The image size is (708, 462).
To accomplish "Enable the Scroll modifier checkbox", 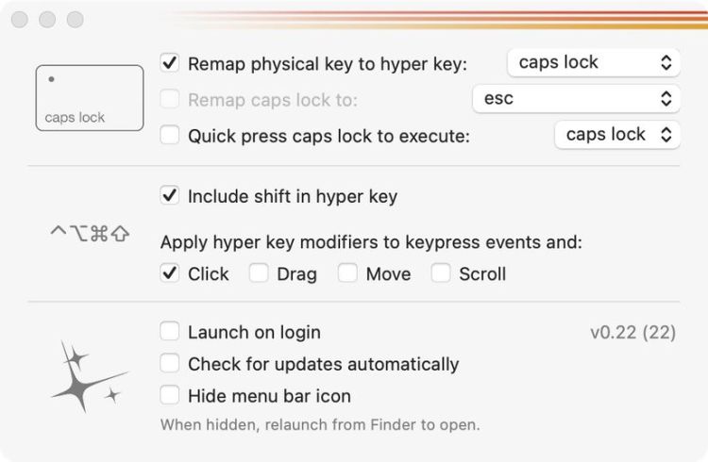I will pyautogui.click(x=441, y=273).
